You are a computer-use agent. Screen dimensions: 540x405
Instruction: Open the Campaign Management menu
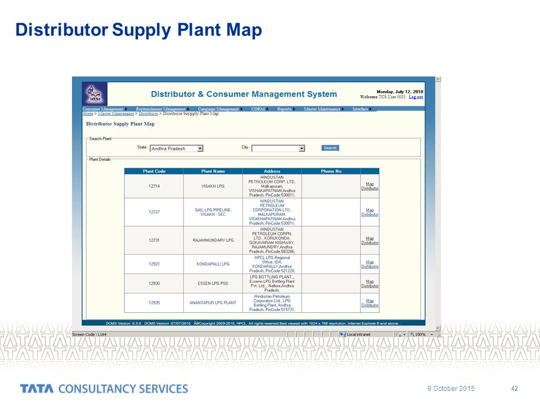pyautogui.click(x=220, y=109)
